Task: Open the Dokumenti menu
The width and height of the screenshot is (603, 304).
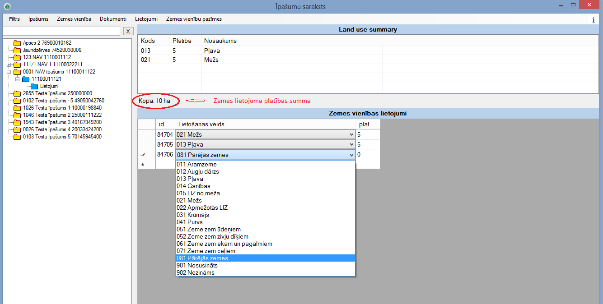Action: [x=113, y=19]
